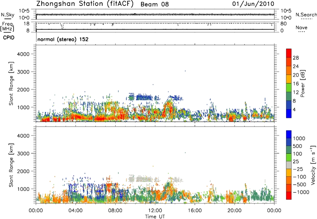Click the N.Sky legend label
The image size is (317, 219).
(x=8, y=15)
